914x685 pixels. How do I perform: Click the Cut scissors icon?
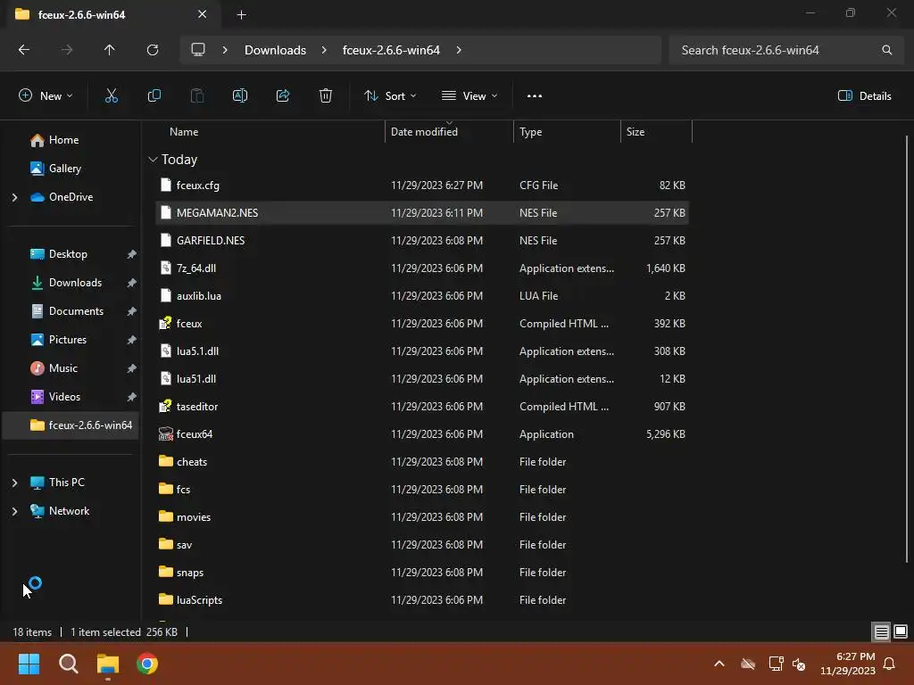tap(111, 96)
